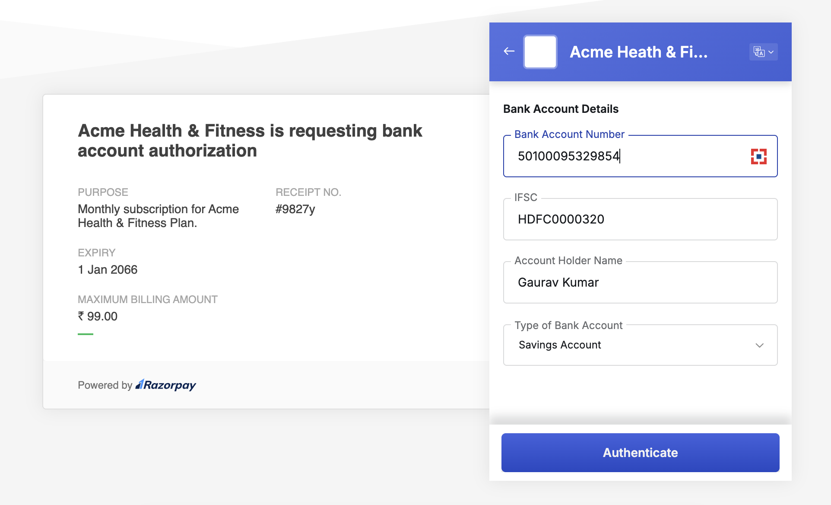Screen dimensions: 831x505
Task: Expand the Savings Account chevron arrow
Action: pyautogui.click(x=760, y=345)
